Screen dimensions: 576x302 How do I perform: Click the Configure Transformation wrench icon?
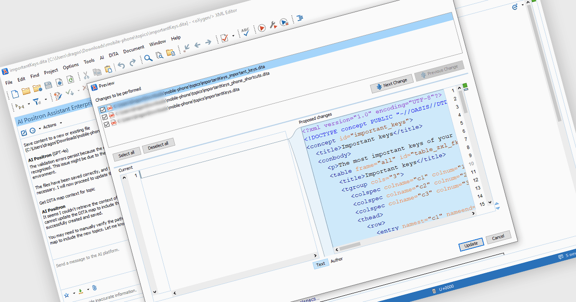pyautogui.click(x=273, y=25)
